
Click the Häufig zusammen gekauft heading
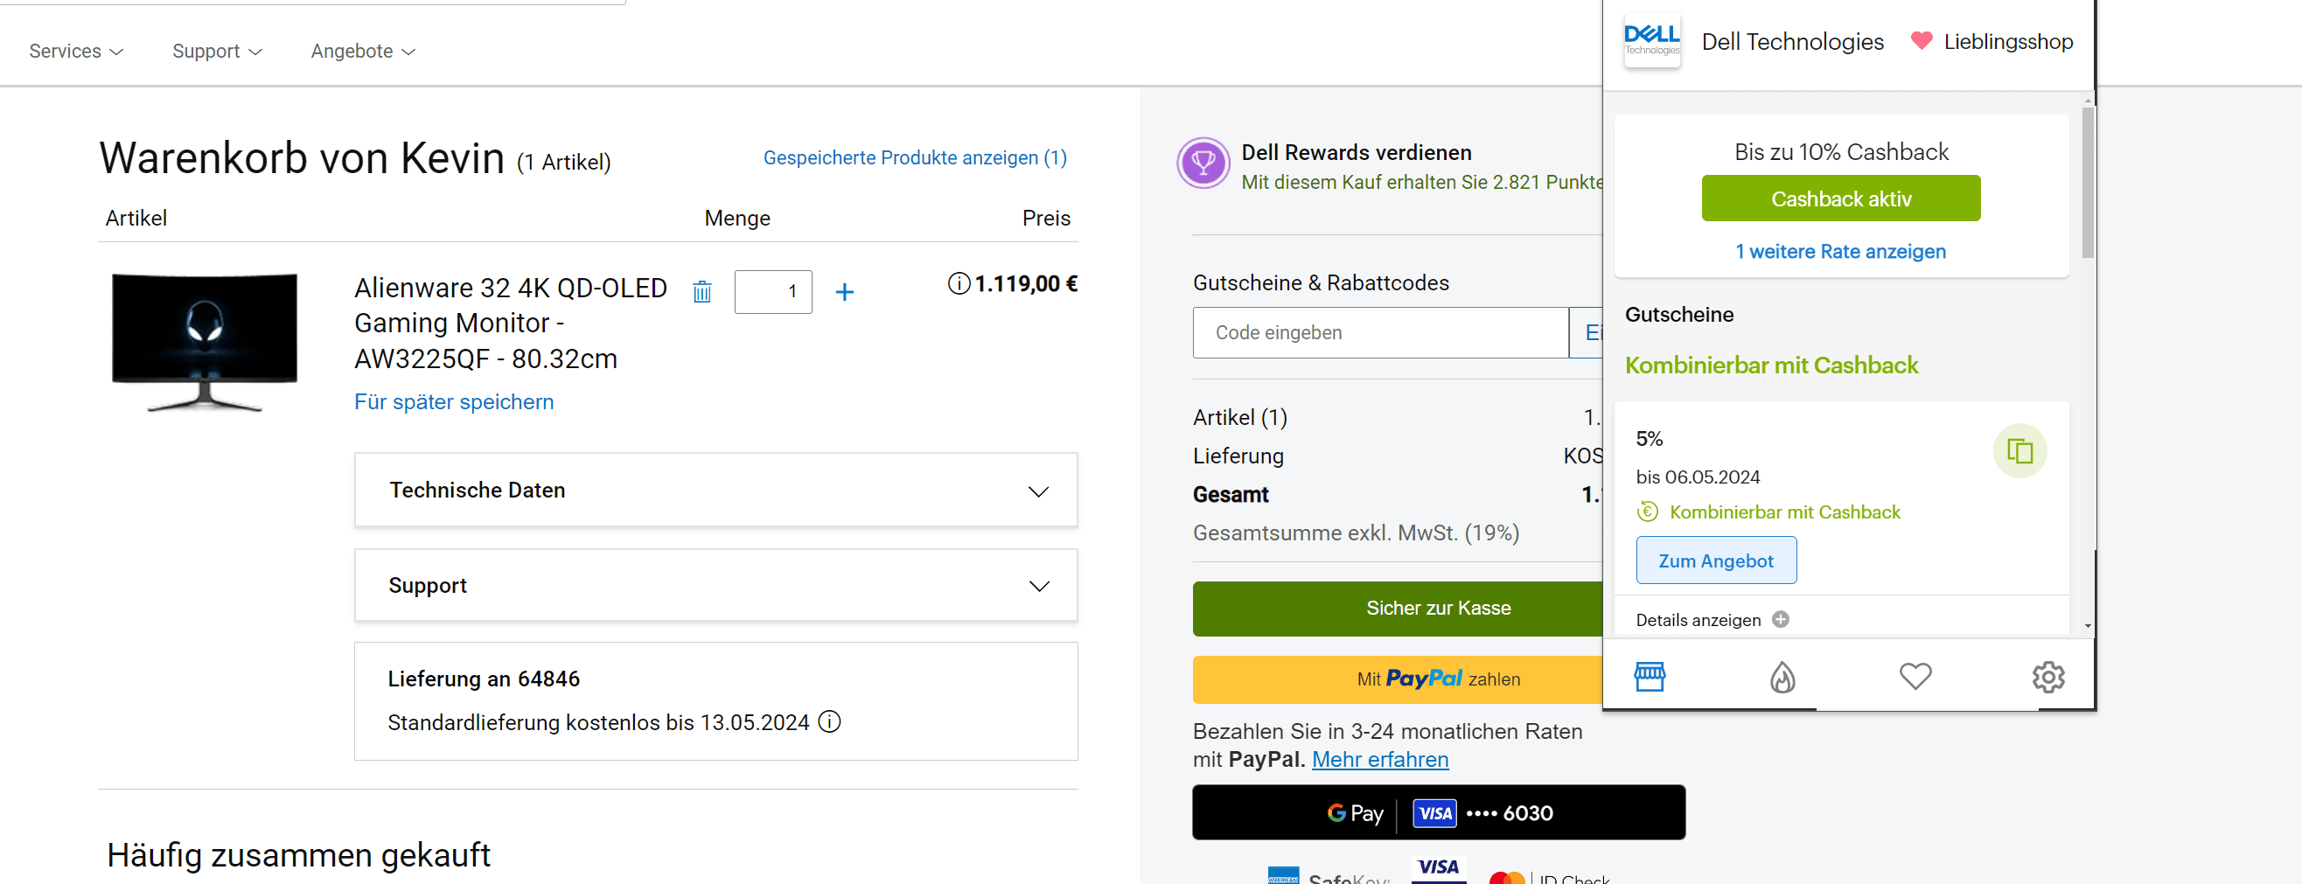298,855
